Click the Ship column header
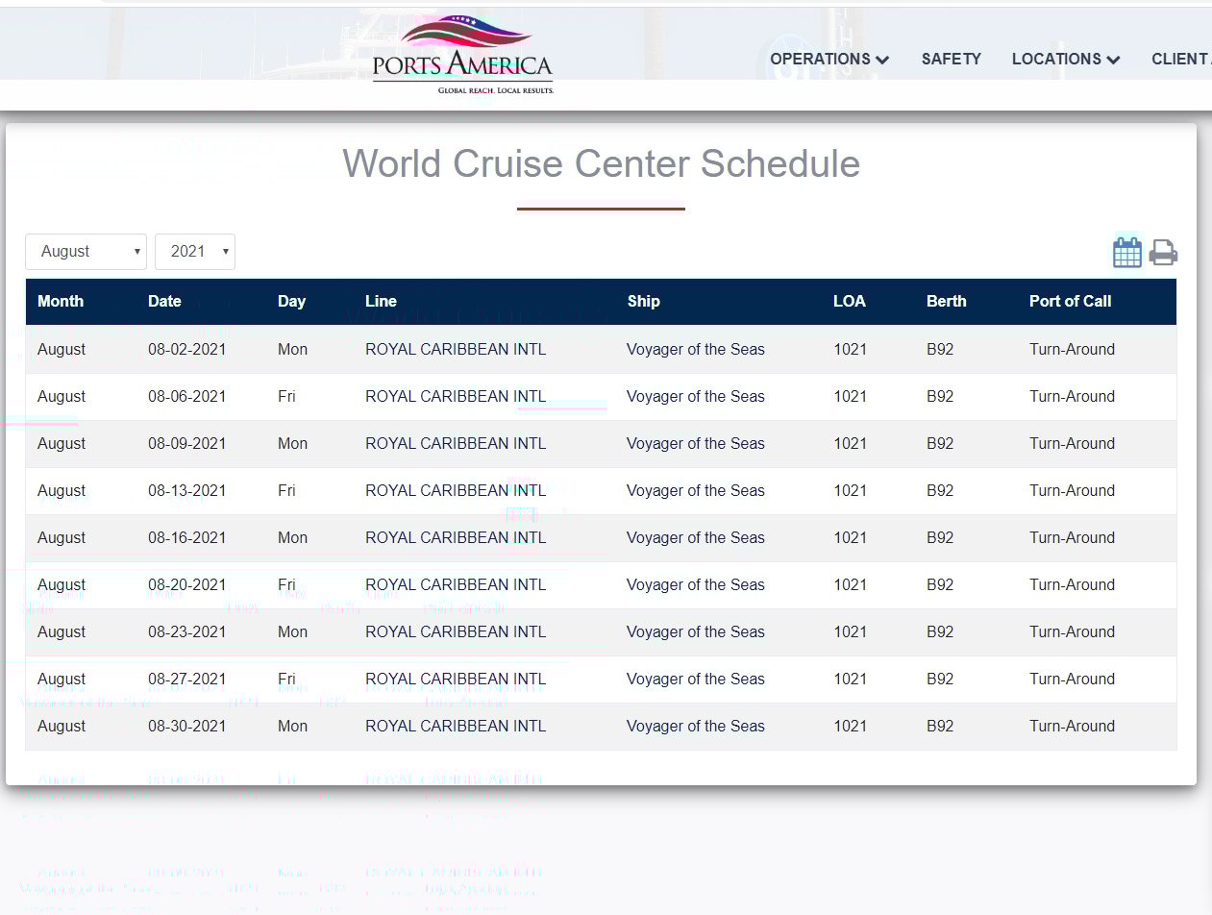Viewport: 1212px width, 915px height. pos(643,301)
